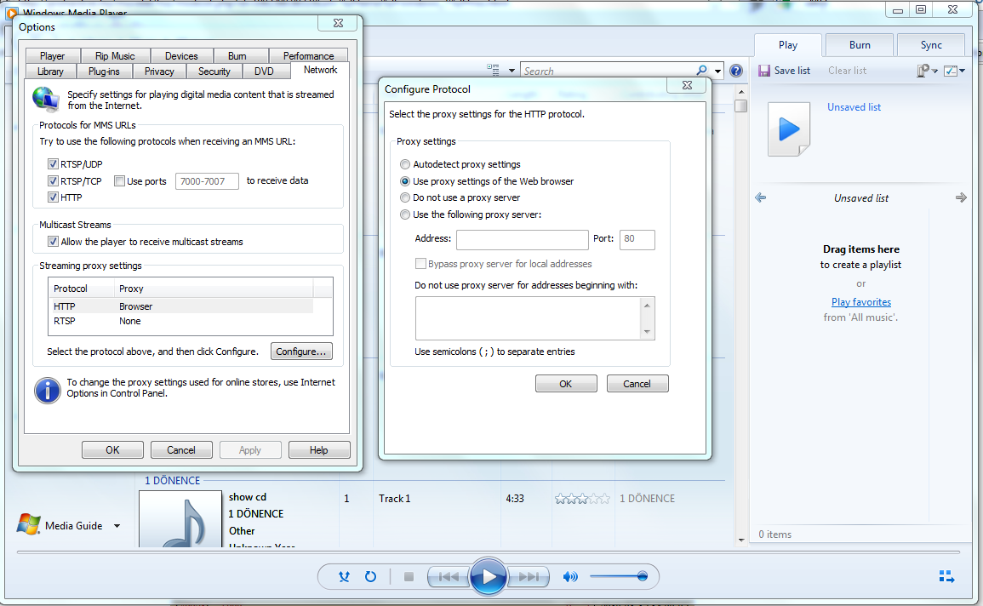Open sync device options icon

pos(923,71)
